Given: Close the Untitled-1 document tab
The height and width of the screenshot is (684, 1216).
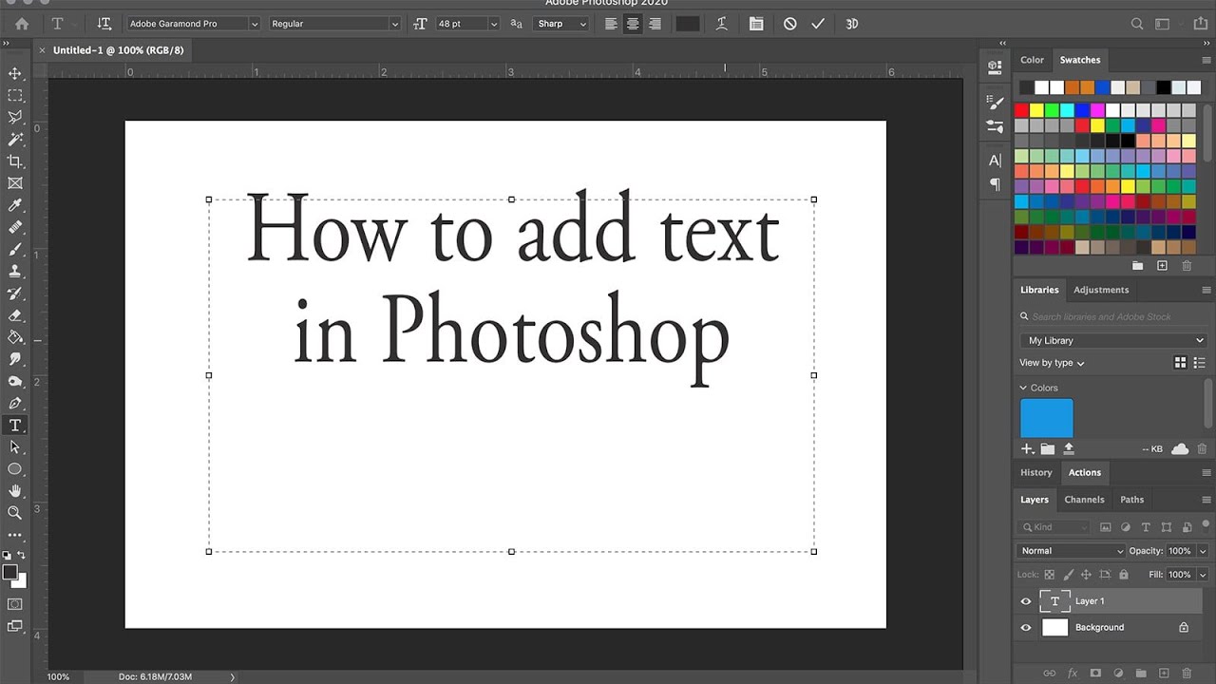Looking at the screenshot, I should (41, 49).
